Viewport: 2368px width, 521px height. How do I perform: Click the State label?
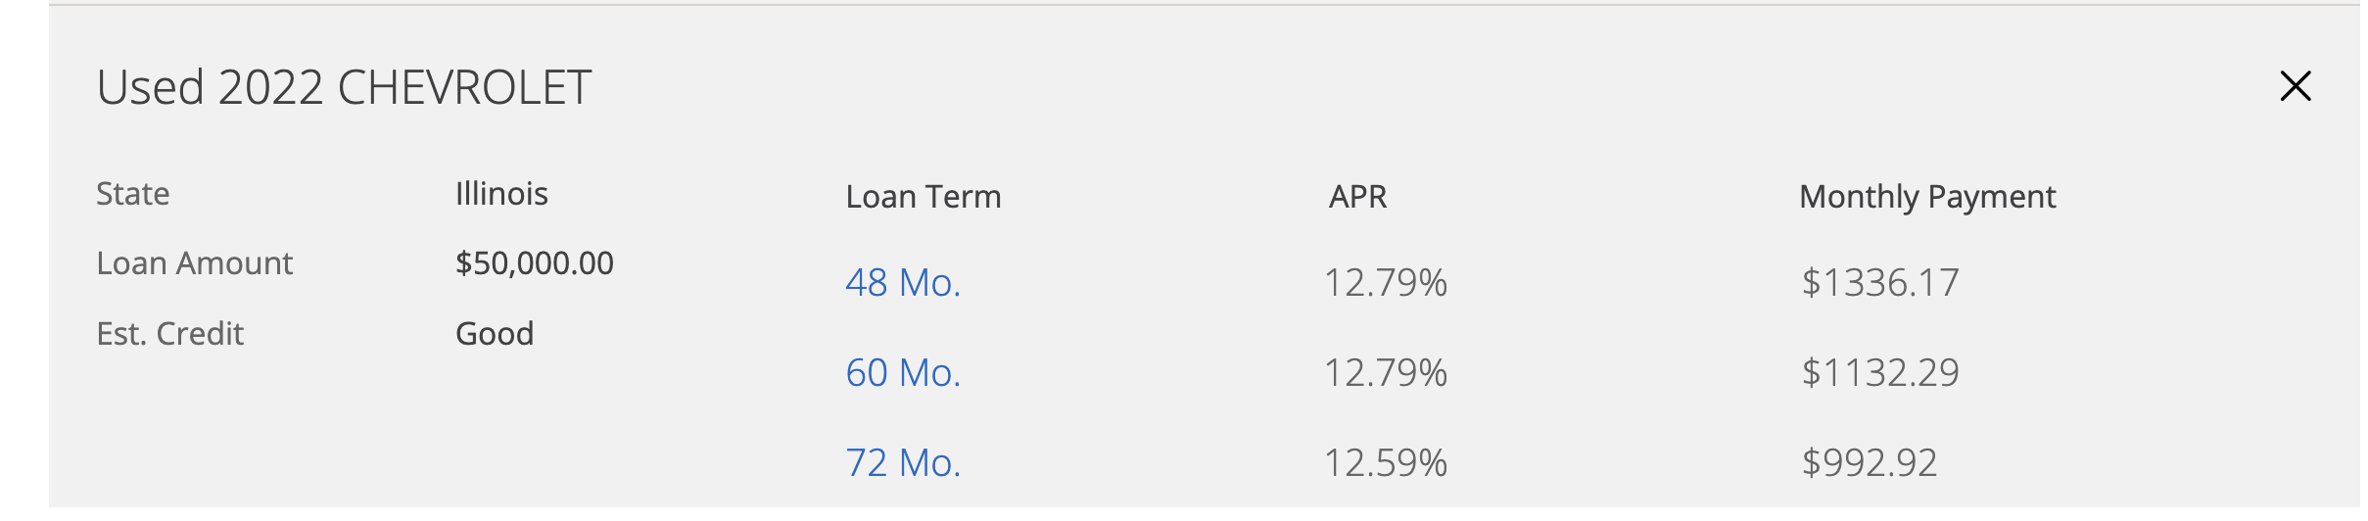coord(133,194)
